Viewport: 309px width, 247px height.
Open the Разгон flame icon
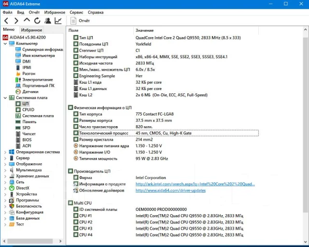tap(18, 74)
